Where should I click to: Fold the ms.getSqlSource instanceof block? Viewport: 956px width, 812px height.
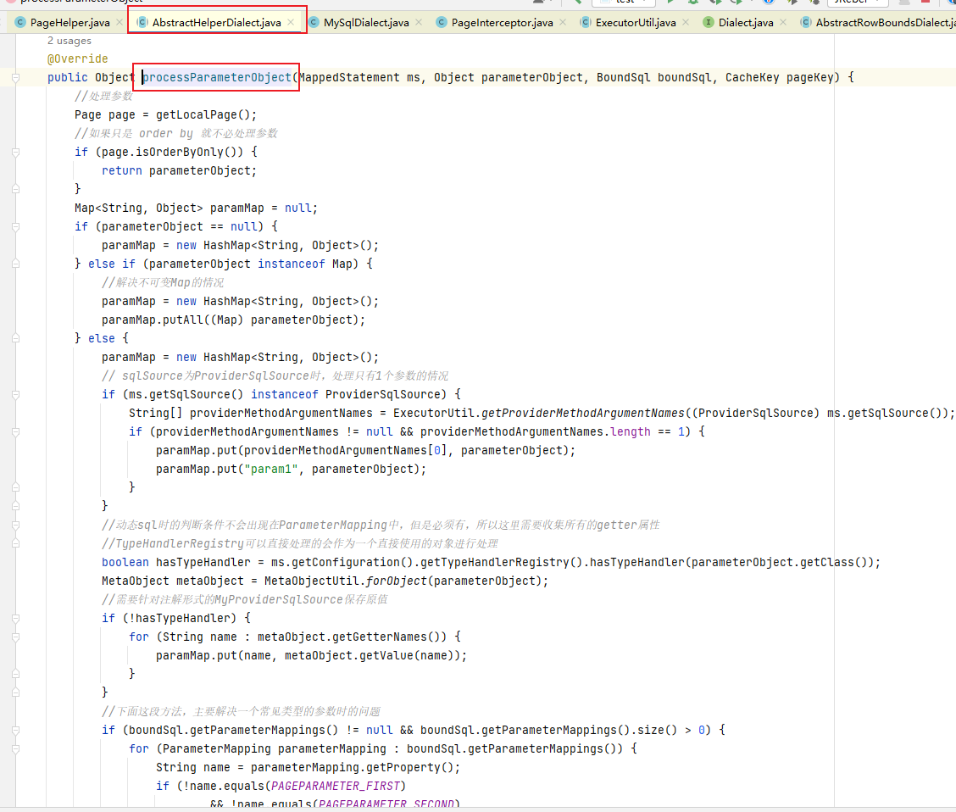pos(16,395)
